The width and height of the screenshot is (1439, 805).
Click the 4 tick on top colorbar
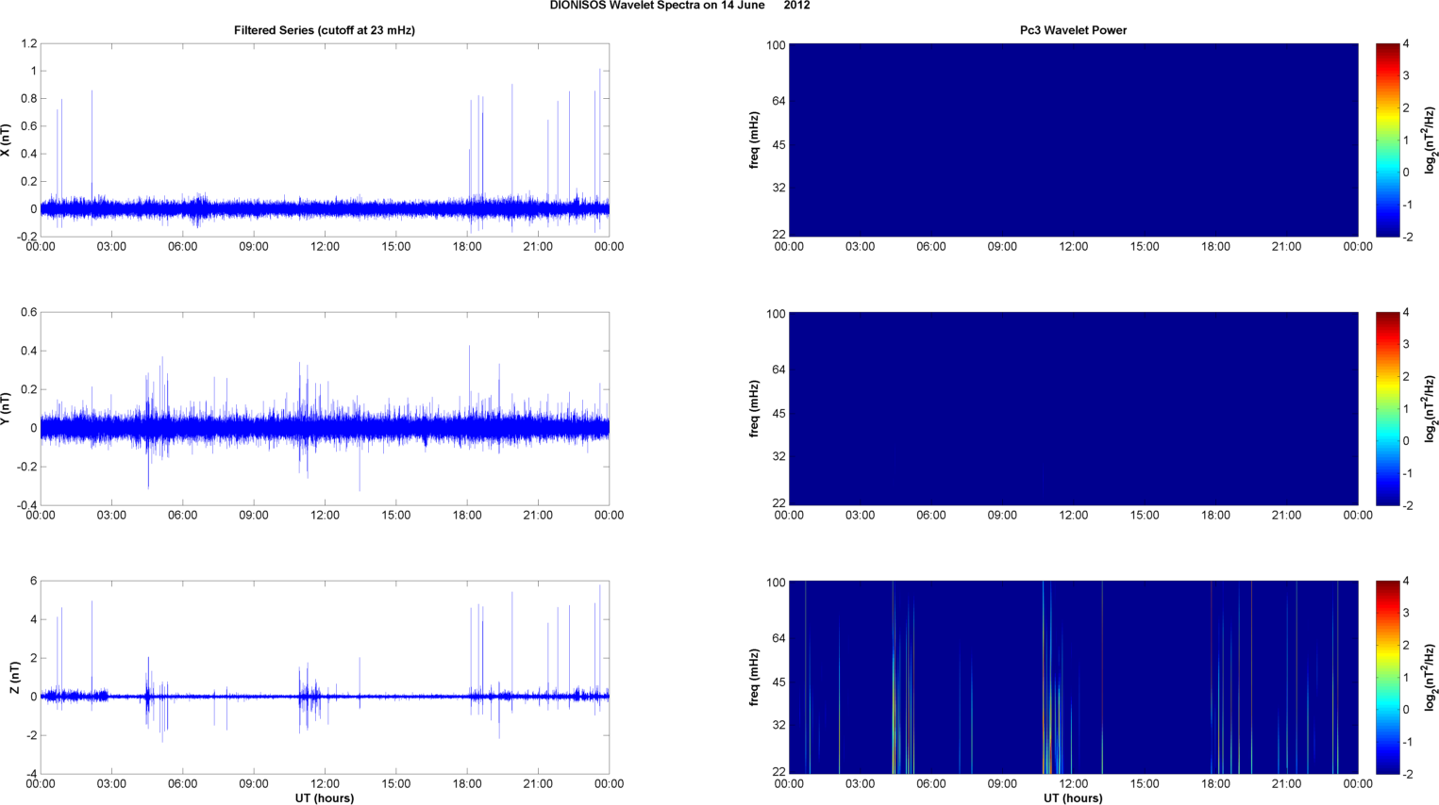coord(1407,43)
